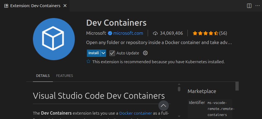
Task: Click the readme scrollbar thumb
Action: click(x=179, y=89)
